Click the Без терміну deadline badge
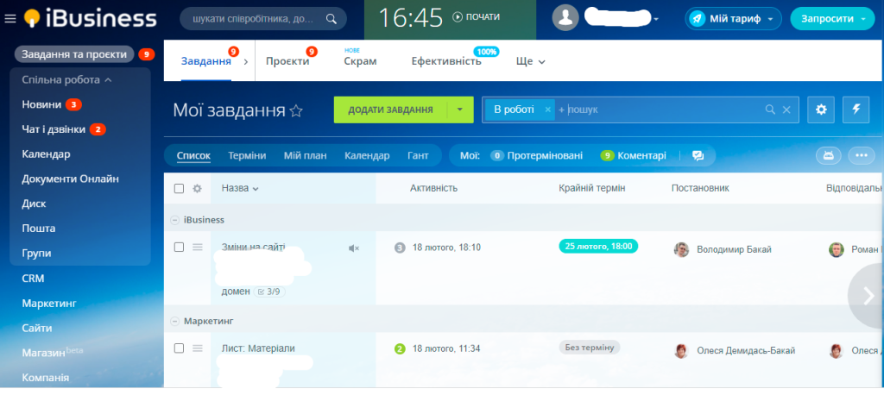 (x=589, y=347)
